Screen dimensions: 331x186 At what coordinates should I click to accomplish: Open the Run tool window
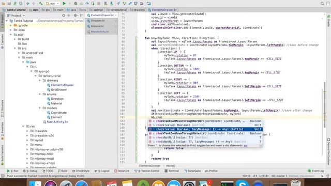[12, 171]
